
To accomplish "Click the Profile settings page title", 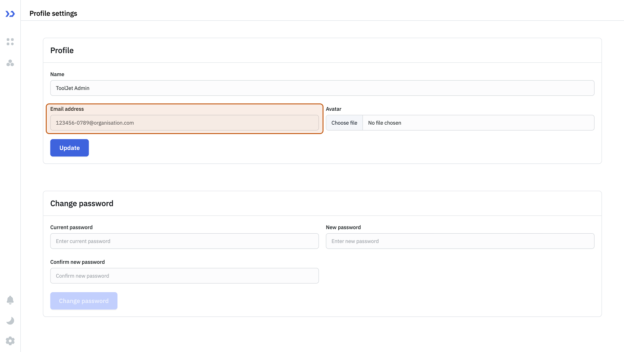I will [53, 14].
